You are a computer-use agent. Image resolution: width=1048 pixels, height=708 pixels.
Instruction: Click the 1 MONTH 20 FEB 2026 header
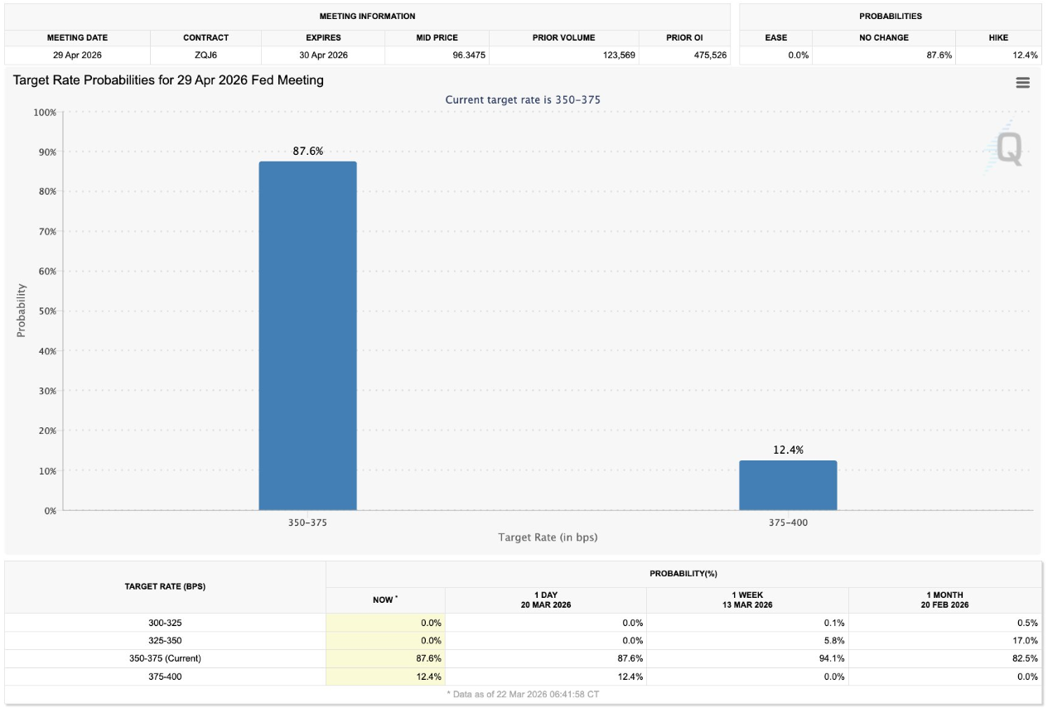tap(944, 600)
